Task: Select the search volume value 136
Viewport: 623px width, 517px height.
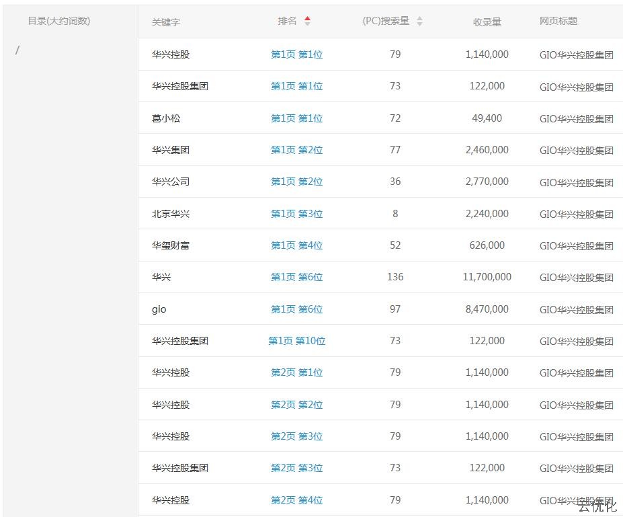Action: point(395,277)
